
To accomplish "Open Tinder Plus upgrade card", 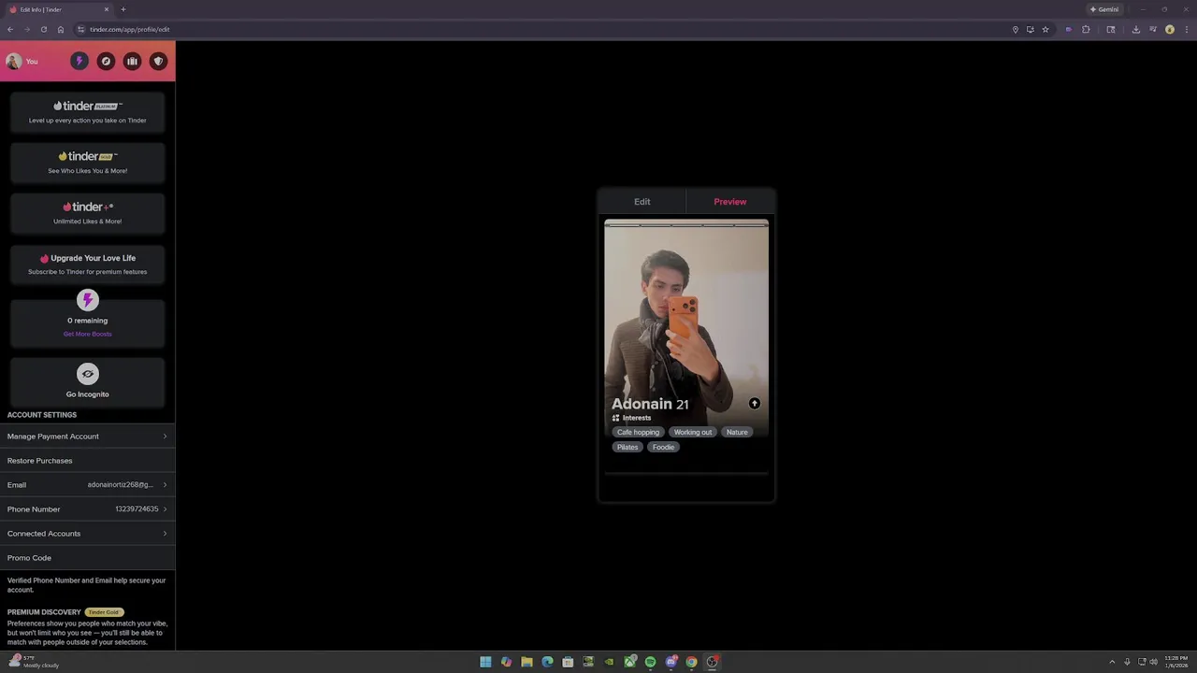I will point(87,212).
